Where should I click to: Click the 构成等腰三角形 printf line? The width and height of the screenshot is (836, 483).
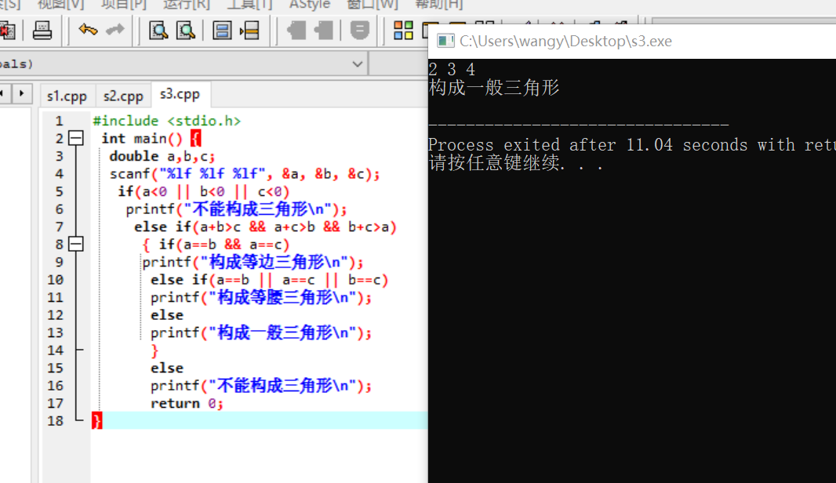pos(260,297)
